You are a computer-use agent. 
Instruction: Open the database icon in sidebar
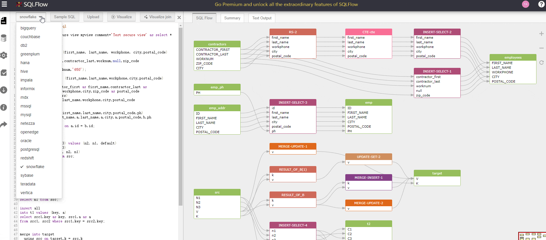click(4, 38)
